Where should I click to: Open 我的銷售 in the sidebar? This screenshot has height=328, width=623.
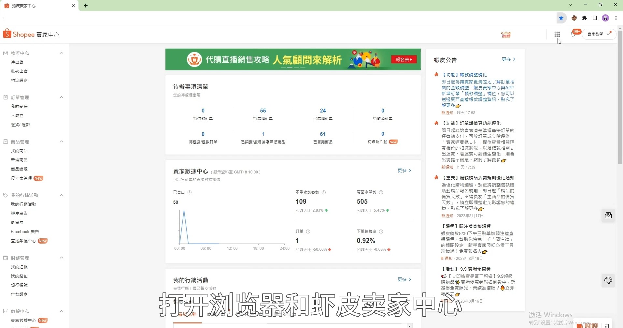19,106
